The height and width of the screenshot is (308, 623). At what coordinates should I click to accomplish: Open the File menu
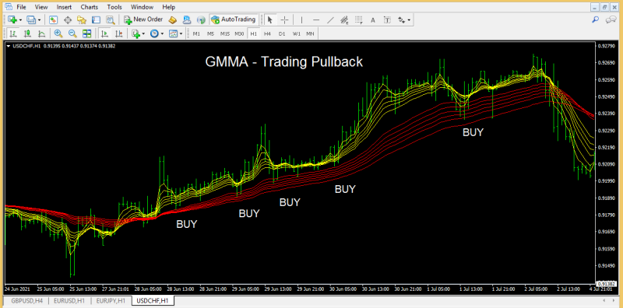[x=21, y=7]
